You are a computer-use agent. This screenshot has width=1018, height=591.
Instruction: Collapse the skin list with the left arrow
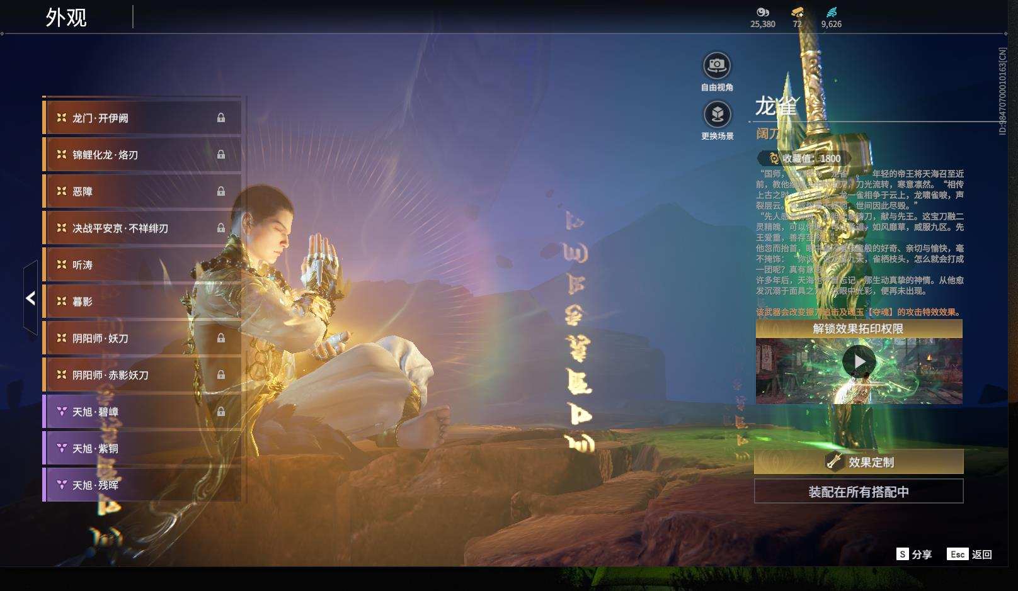(x=30, y=298)
